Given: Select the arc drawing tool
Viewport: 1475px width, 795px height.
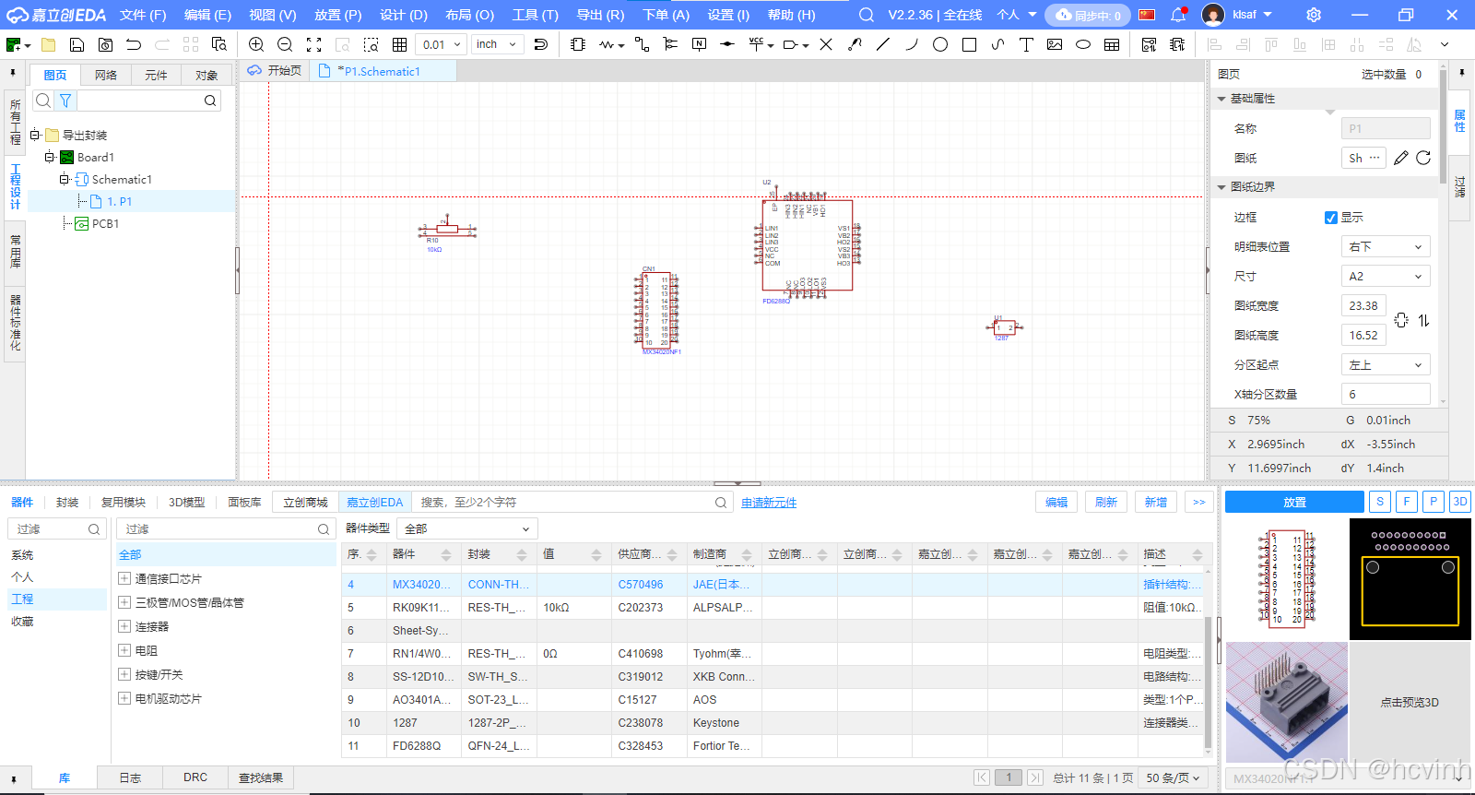Looking at the screenshot, I should click(x=912, y=44).
